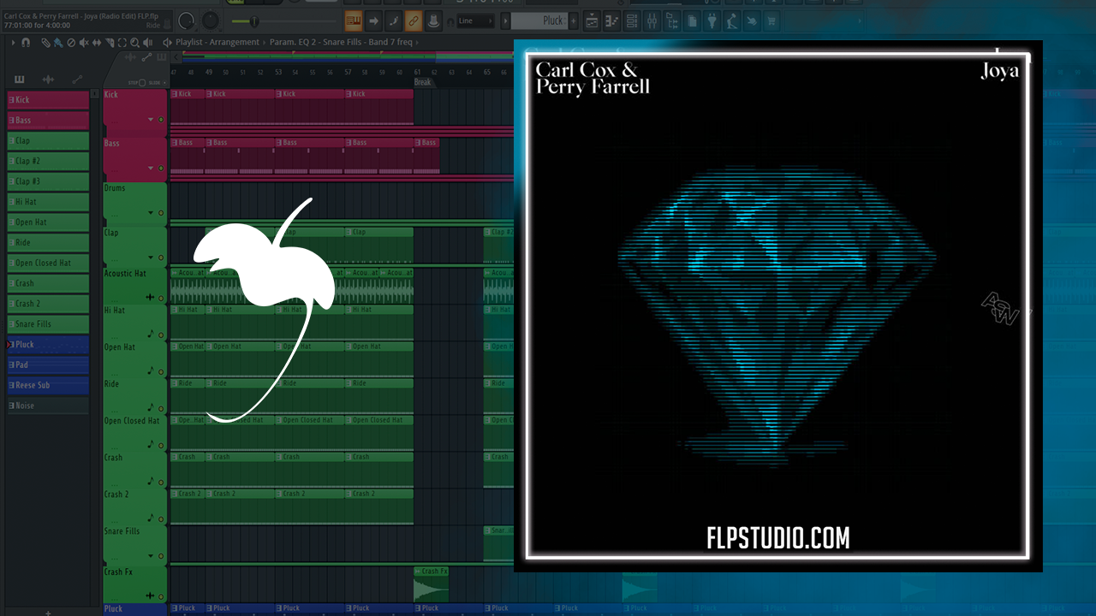Select the Reese Sub pattern in picker

pos(48,386)
